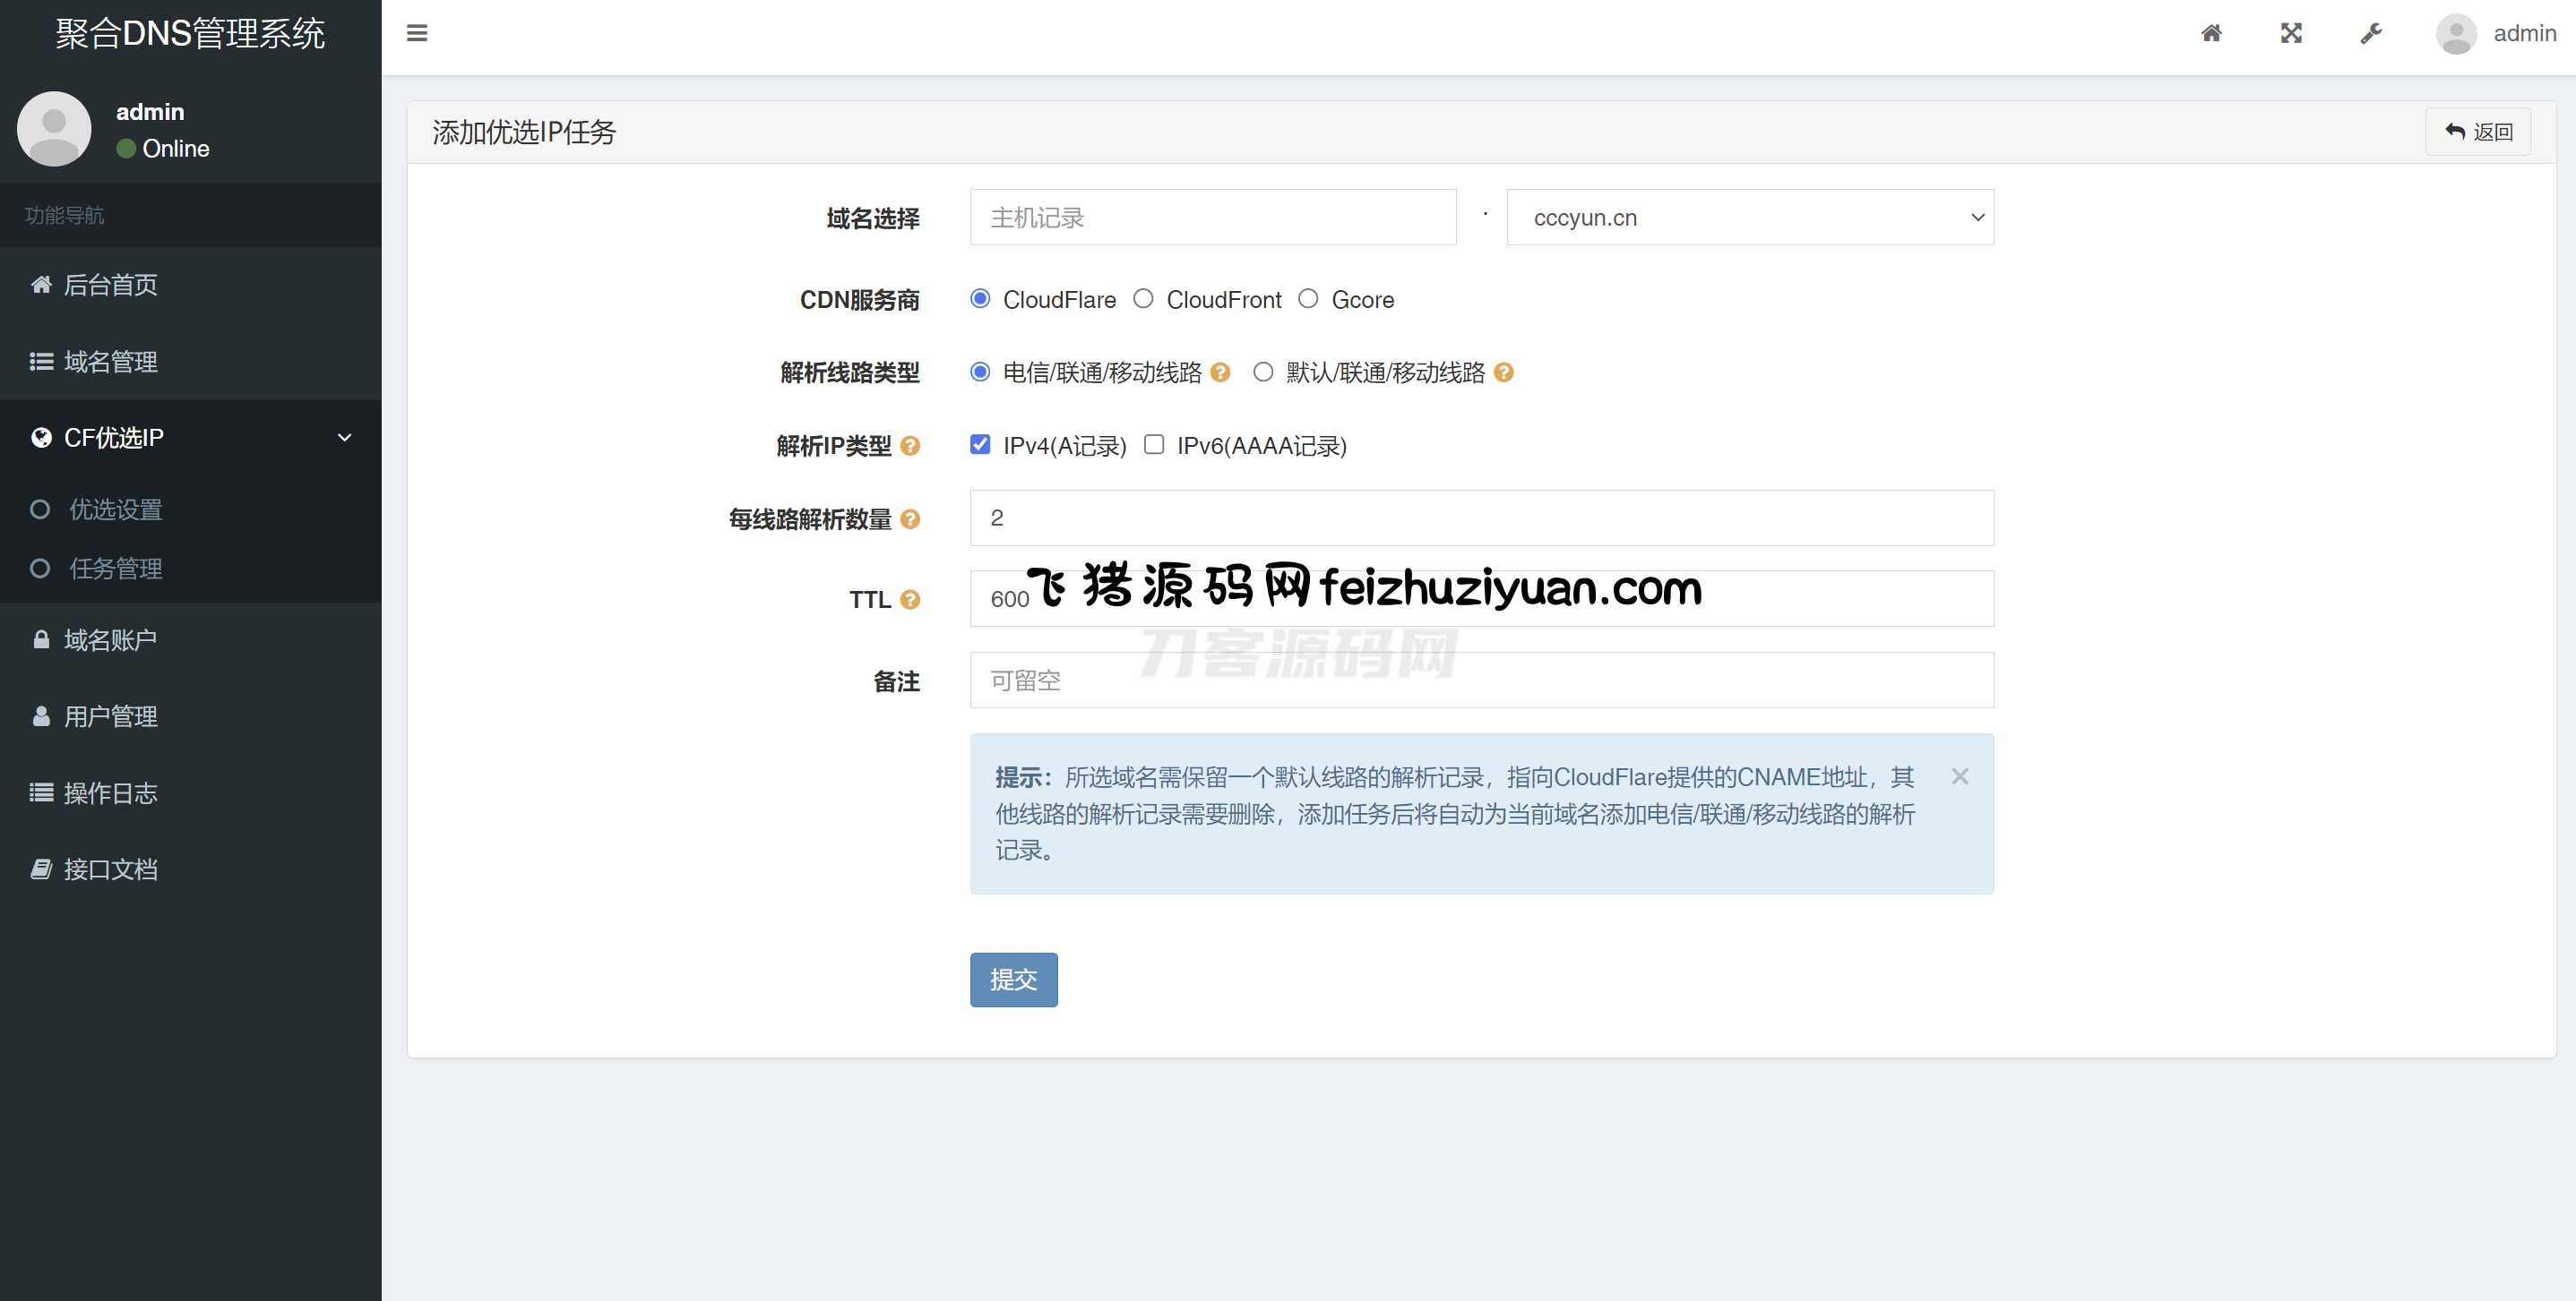Click help icon after 电信/联通/移动线路 option

(x=1220, y=372)
